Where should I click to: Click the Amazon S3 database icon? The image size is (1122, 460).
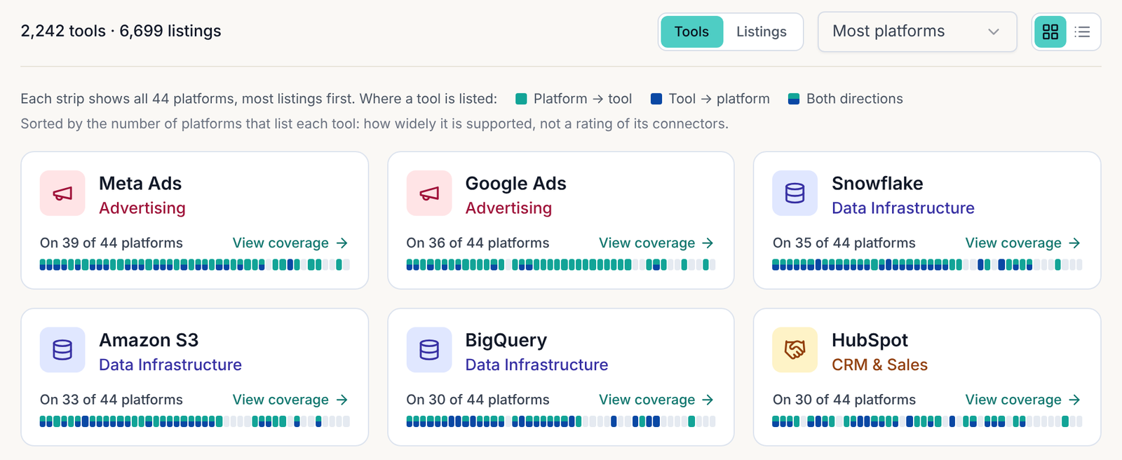(x=62, y=350)
